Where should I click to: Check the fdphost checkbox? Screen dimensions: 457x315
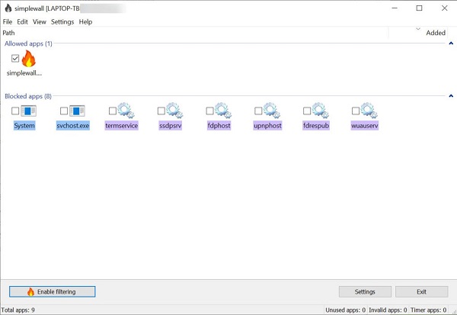[210, 111]
